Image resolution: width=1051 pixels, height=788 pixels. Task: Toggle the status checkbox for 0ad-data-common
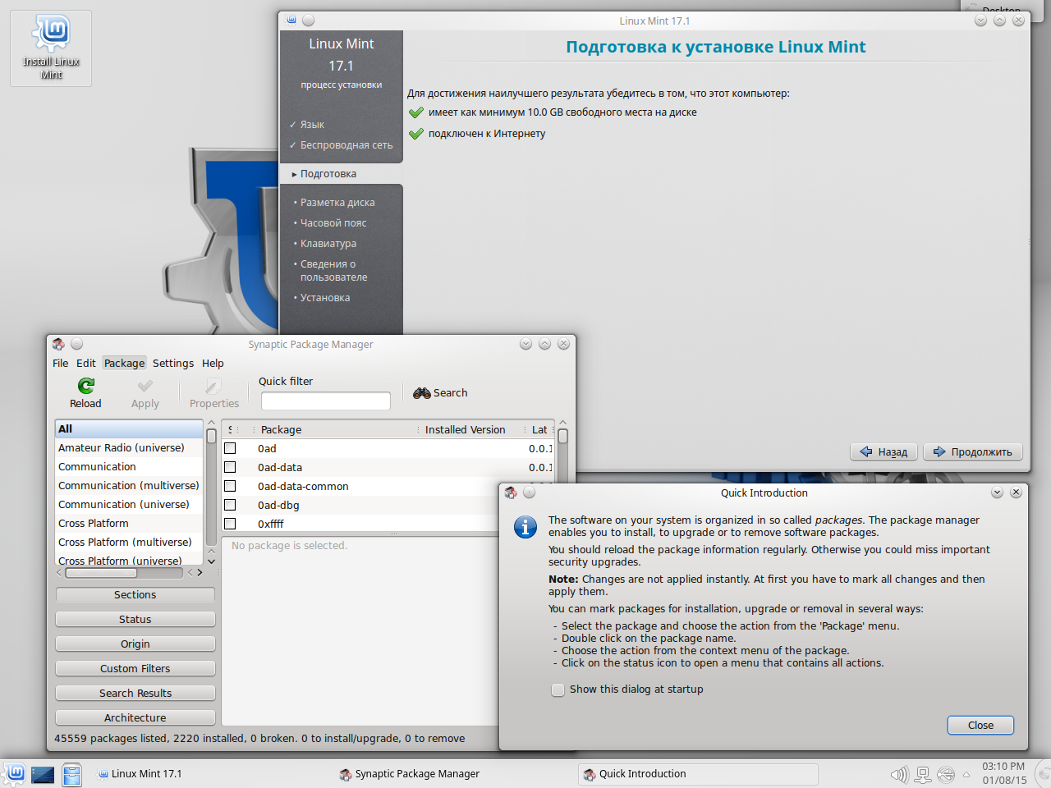(x=230, y=486)
